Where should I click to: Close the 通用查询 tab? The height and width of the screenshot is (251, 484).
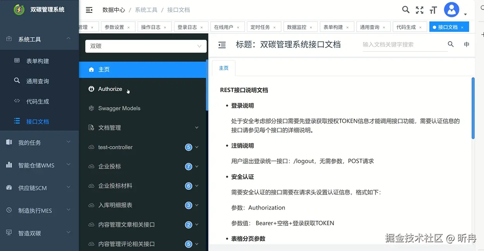[x=384, y=28]
